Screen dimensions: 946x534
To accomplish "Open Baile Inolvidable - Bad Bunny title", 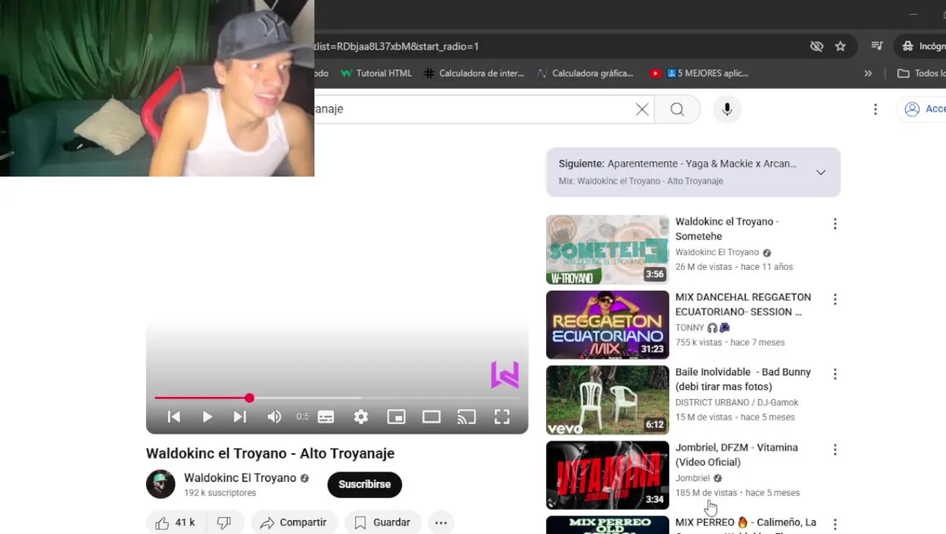I will pyautogui.click(x=743, y=380).
